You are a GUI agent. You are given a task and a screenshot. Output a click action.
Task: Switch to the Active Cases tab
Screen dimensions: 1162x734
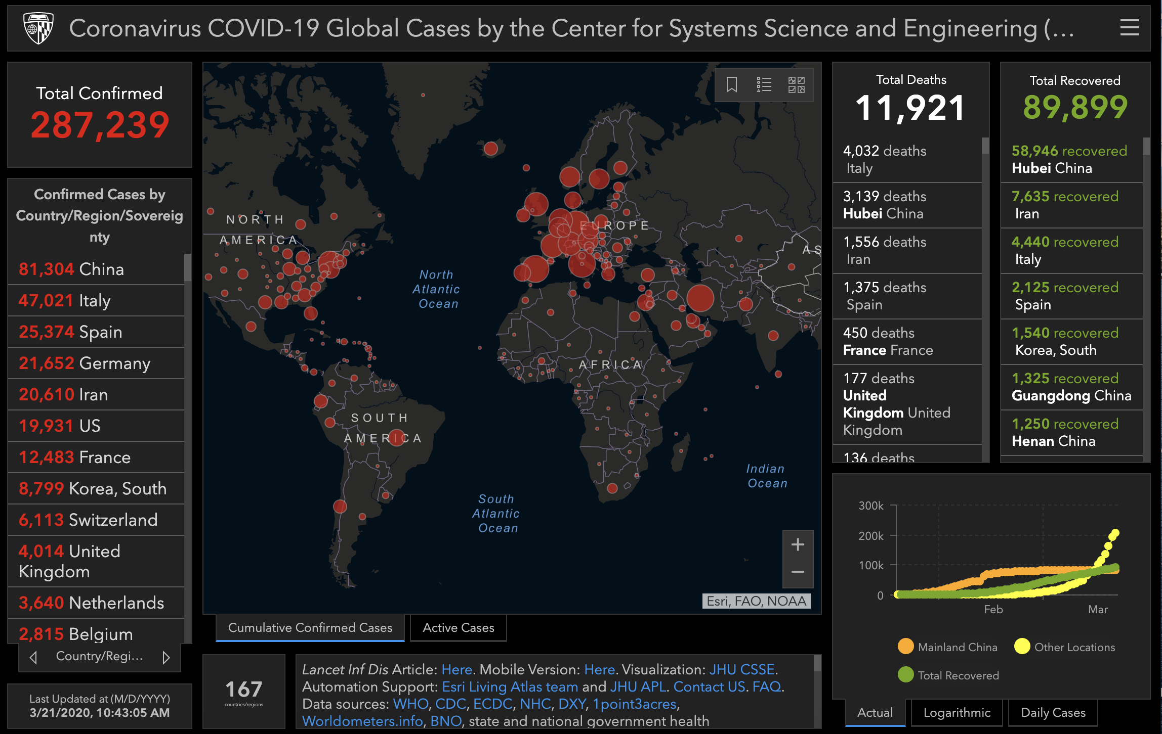[x=458, y=628]
